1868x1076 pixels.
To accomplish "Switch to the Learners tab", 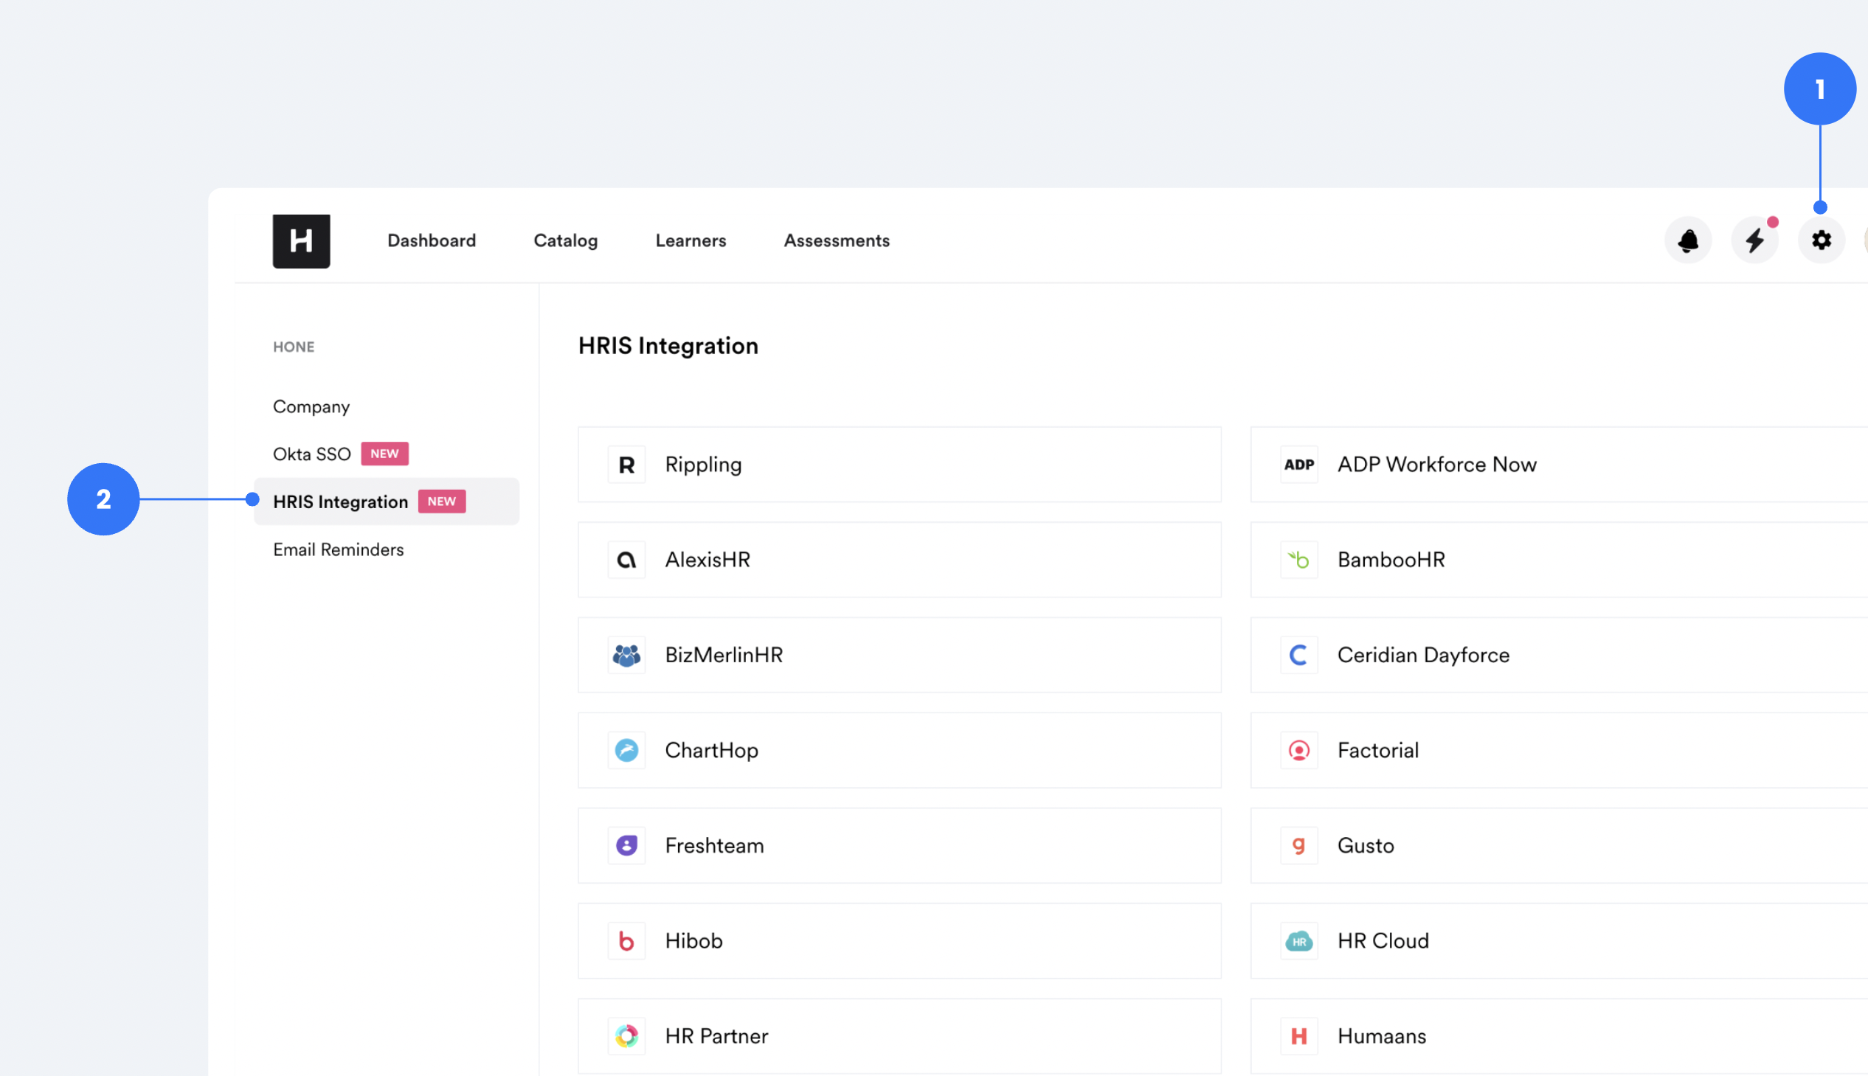I will click(691, 241).
